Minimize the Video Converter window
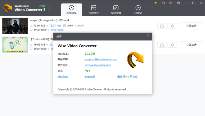The image size is (205, 116). pos(186,3)
